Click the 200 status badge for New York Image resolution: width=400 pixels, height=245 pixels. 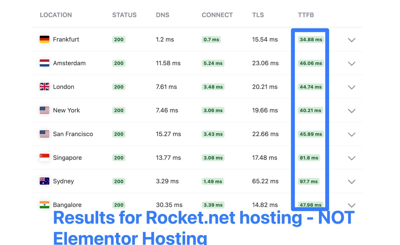pos(119,110)
